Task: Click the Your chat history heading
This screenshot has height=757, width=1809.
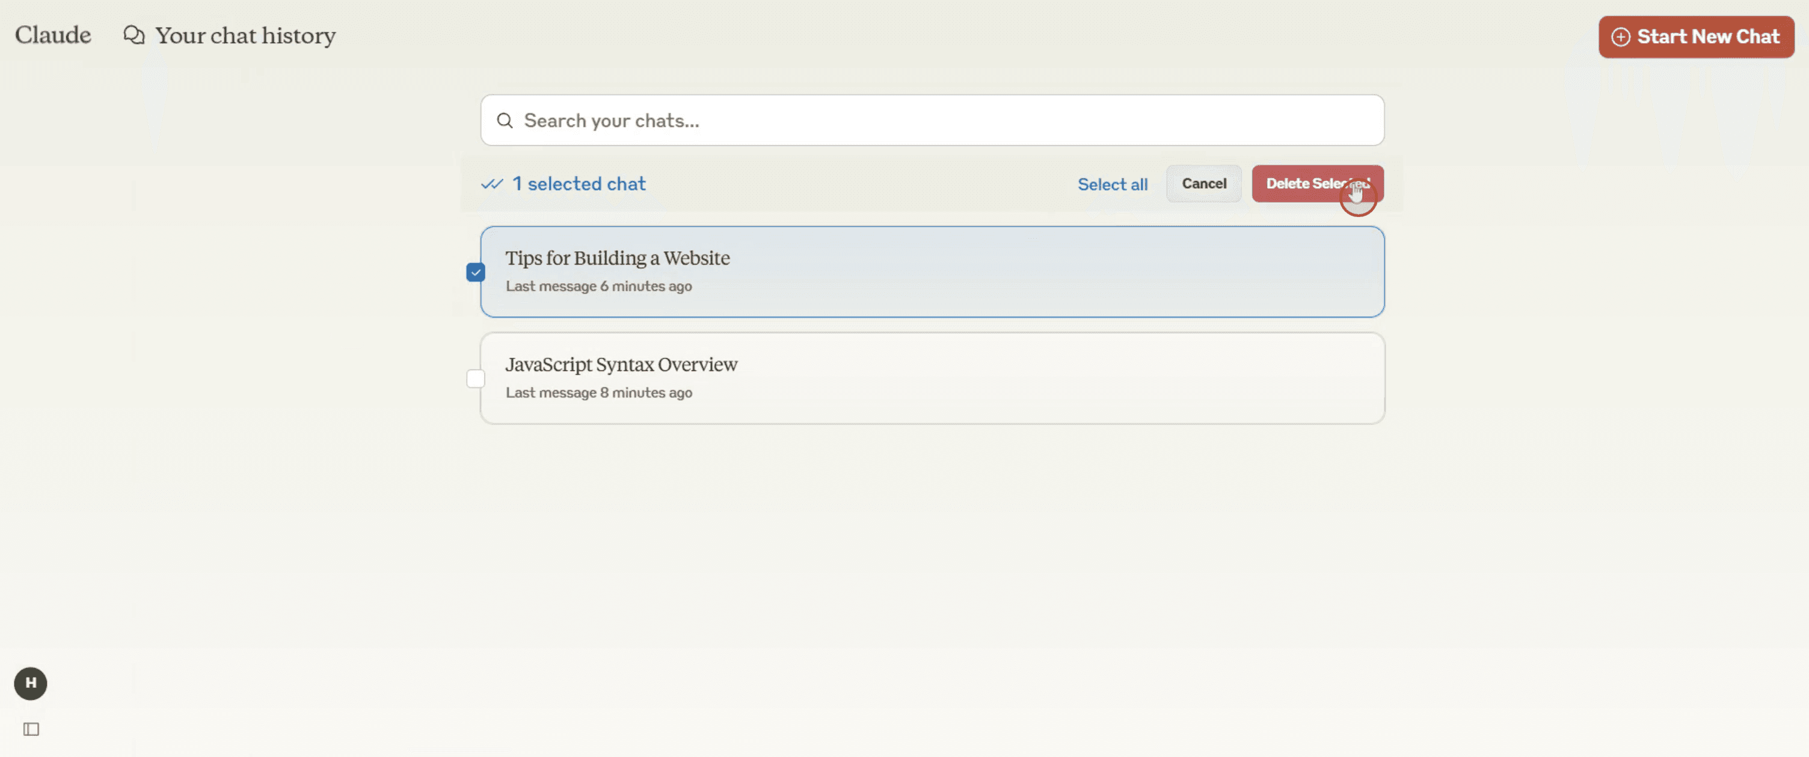Action: point(245,35)
